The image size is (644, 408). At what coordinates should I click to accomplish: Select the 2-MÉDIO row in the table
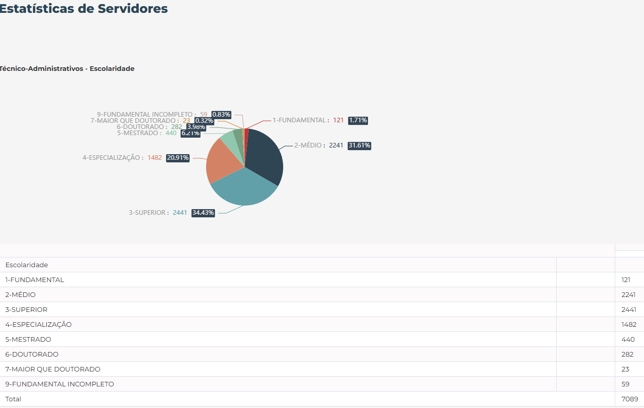coord(21,295)
